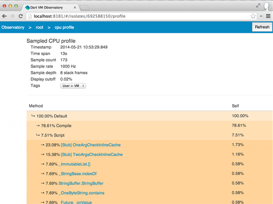Open _OneByteString.contains method link
The width and height of the screenshot is (273, 204).
[81, 193]
